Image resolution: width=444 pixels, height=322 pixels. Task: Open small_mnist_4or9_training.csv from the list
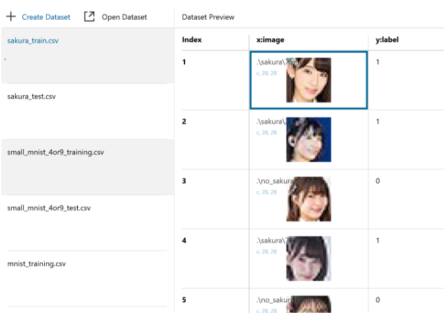(x=55, y=152)
